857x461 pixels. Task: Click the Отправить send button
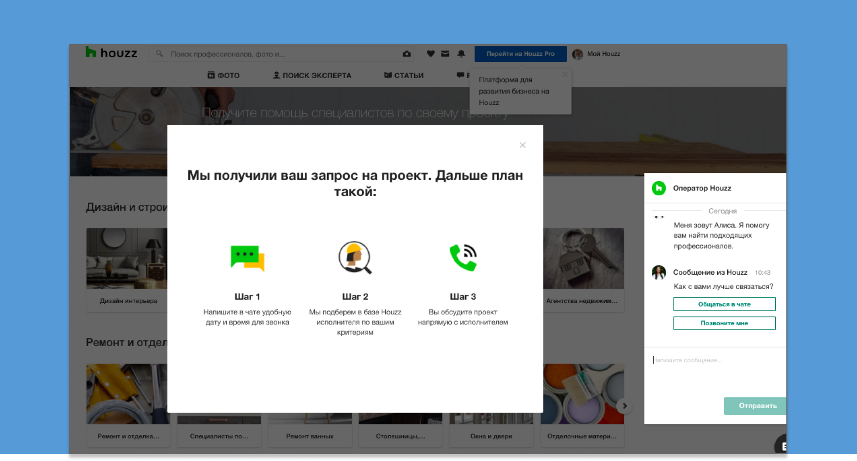755,406
